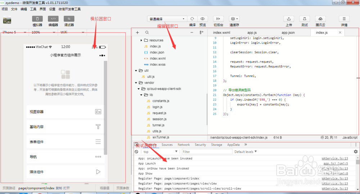Click the 复制 page path link
Image resolution: width=360 pixels, height=194 pixels.
(59, 188)
